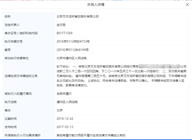
Task: Click the 立案时间 row label
Action: [11, 119]
